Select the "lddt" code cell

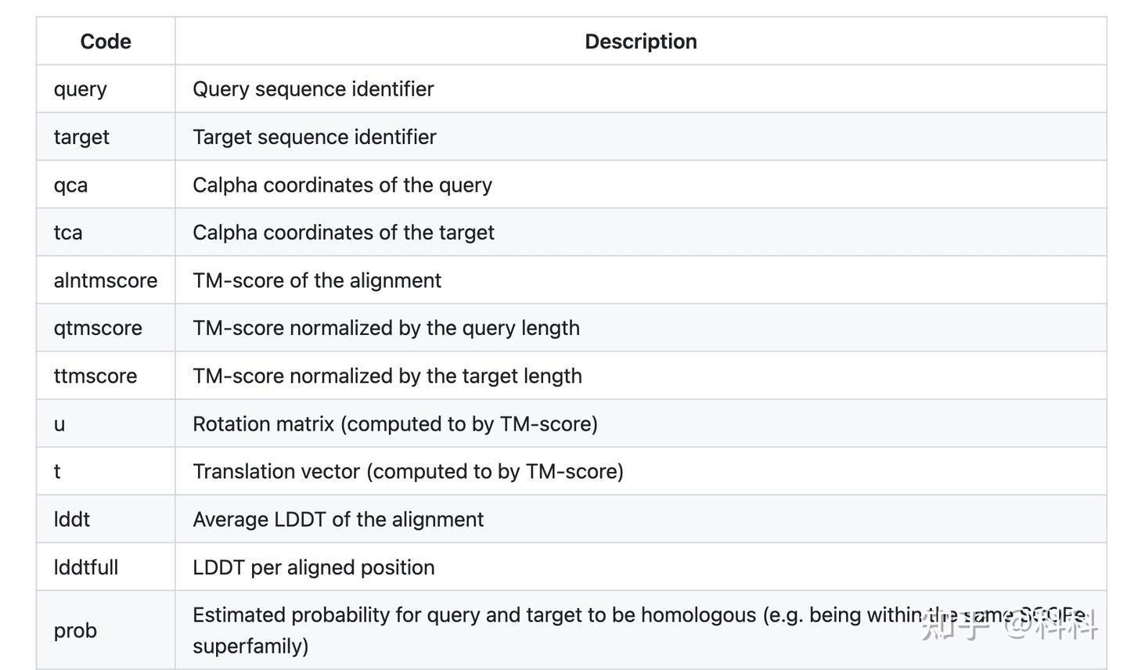click(71, 520)
